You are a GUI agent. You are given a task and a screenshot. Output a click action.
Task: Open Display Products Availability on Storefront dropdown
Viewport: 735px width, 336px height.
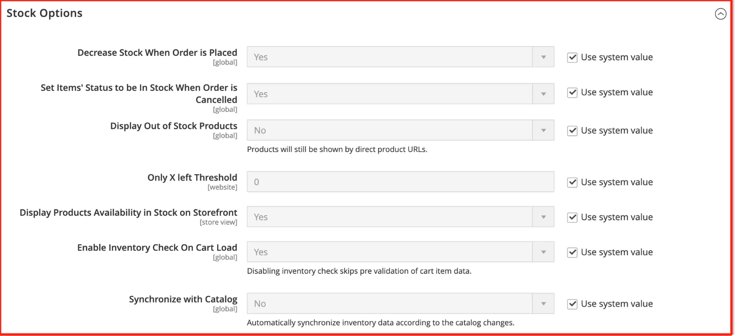[x=400, y=217]
